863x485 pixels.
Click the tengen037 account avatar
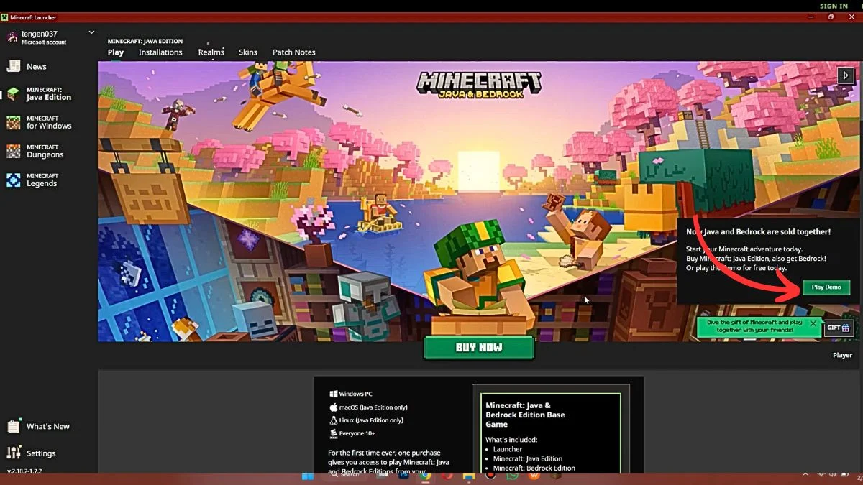click(x=12, y=37)
